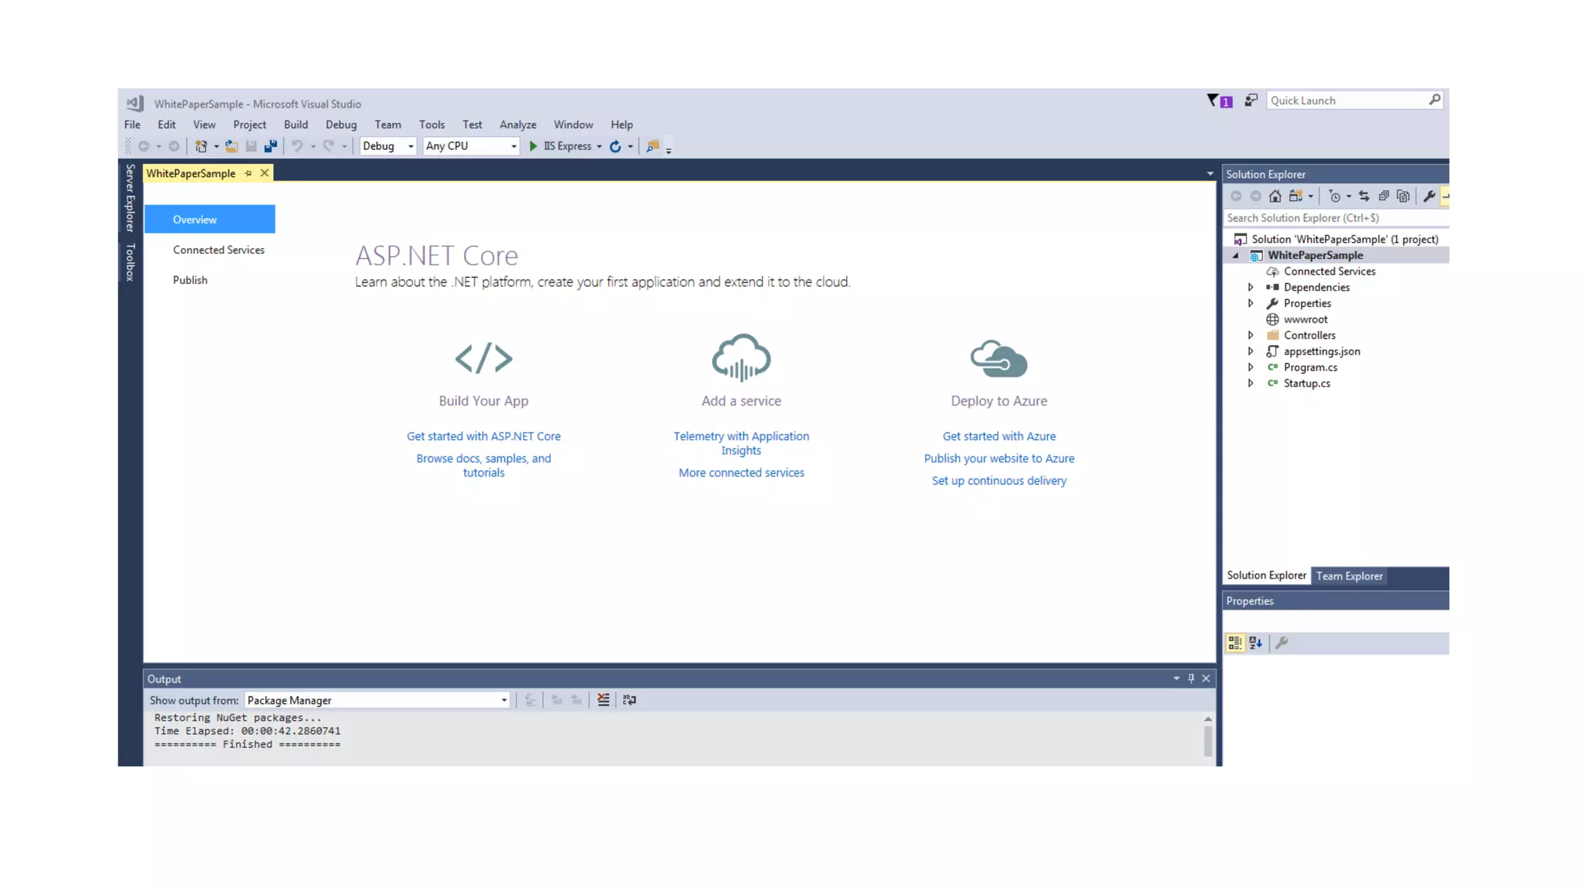Switch to the Team Explorer tab
The width and height of the screenshot is (1584, 891).
click(1349, 576)
